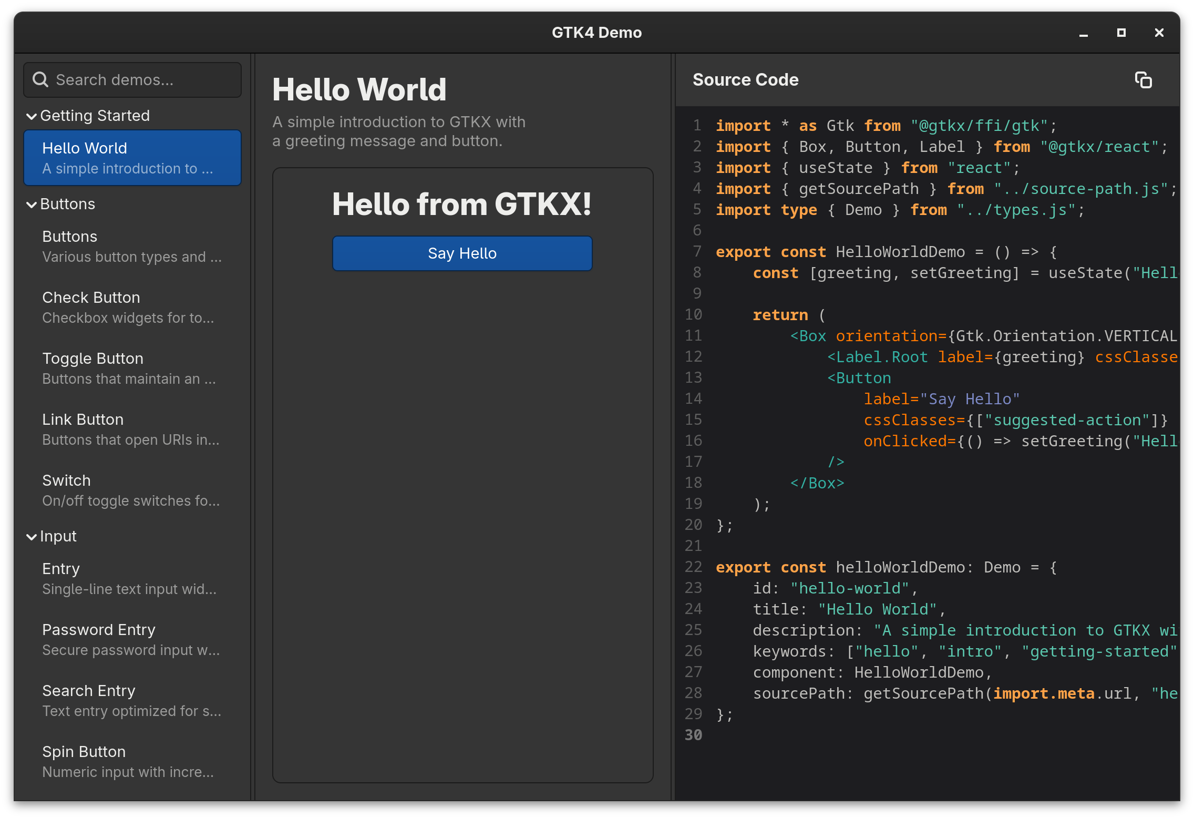This screenshot has width=1194, height=818.
Task: Minimize the GTK4 Demo window
Action: pos(1084,33)
